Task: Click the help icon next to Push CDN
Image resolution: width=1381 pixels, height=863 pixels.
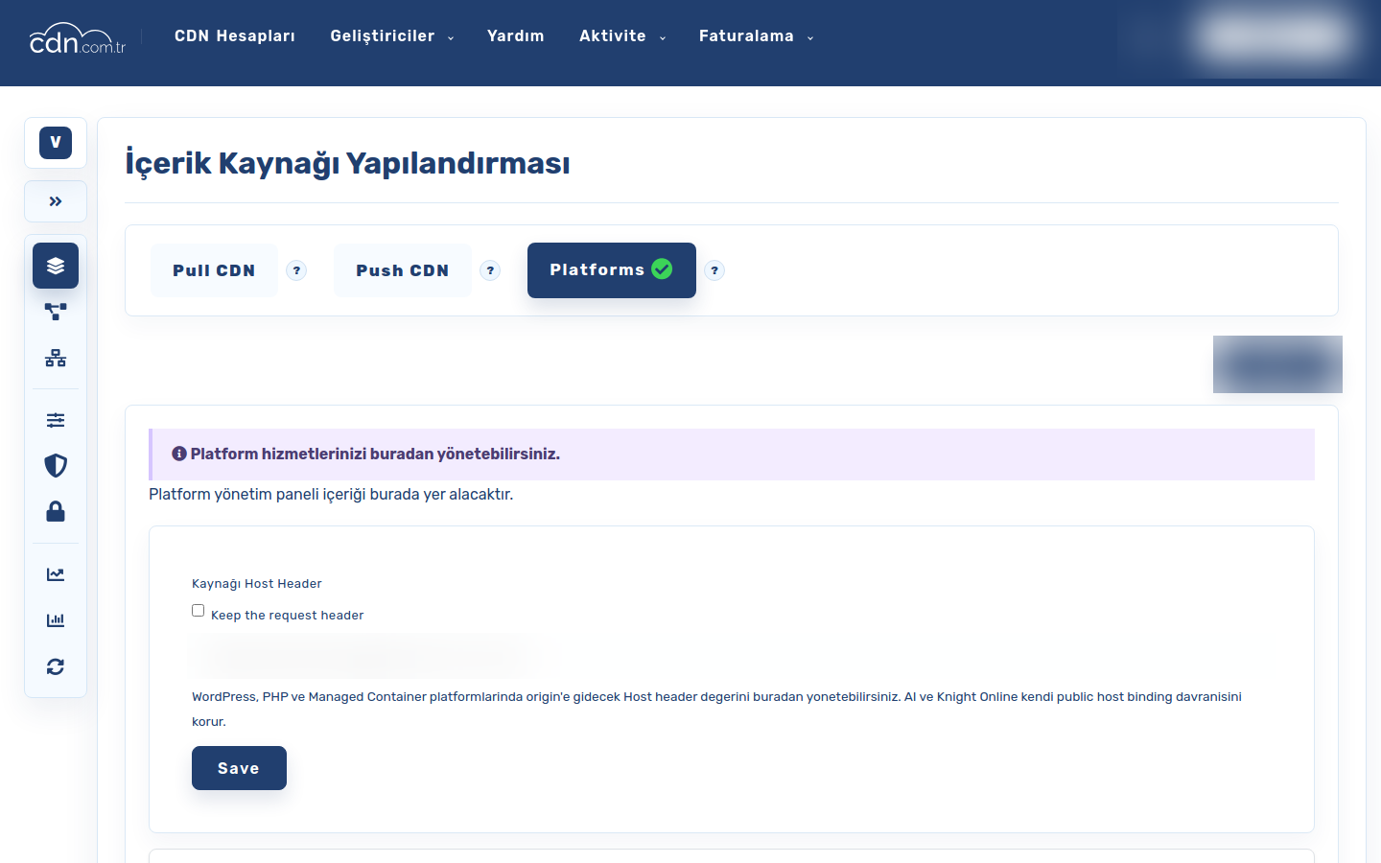Action: click(x=490, y=270)
